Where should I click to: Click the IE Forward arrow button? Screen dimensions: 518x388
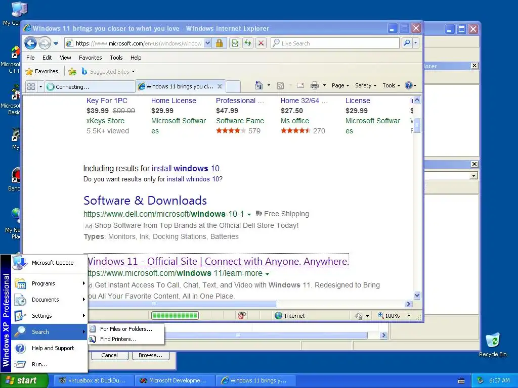45,43
